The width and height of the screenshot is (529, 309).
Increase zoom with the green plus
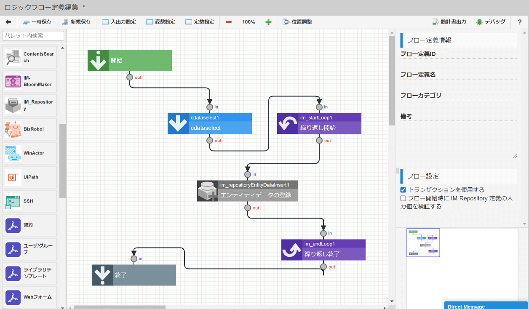268,21
